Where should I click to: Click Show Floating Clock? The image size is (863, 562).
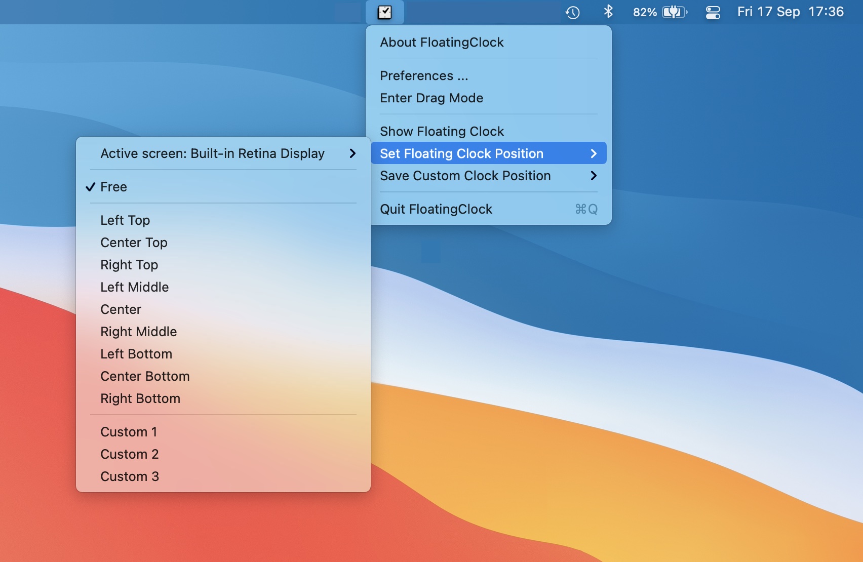click(x=442, y=131)
